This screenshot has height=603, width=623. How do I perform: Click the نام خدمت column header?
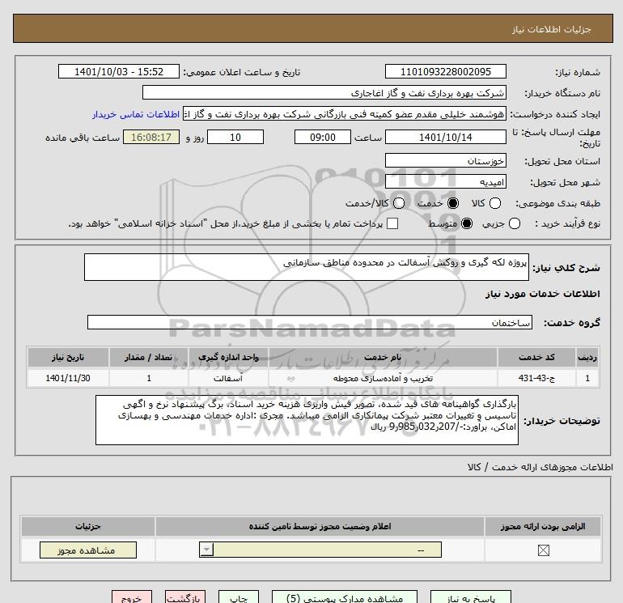(383, 357)
